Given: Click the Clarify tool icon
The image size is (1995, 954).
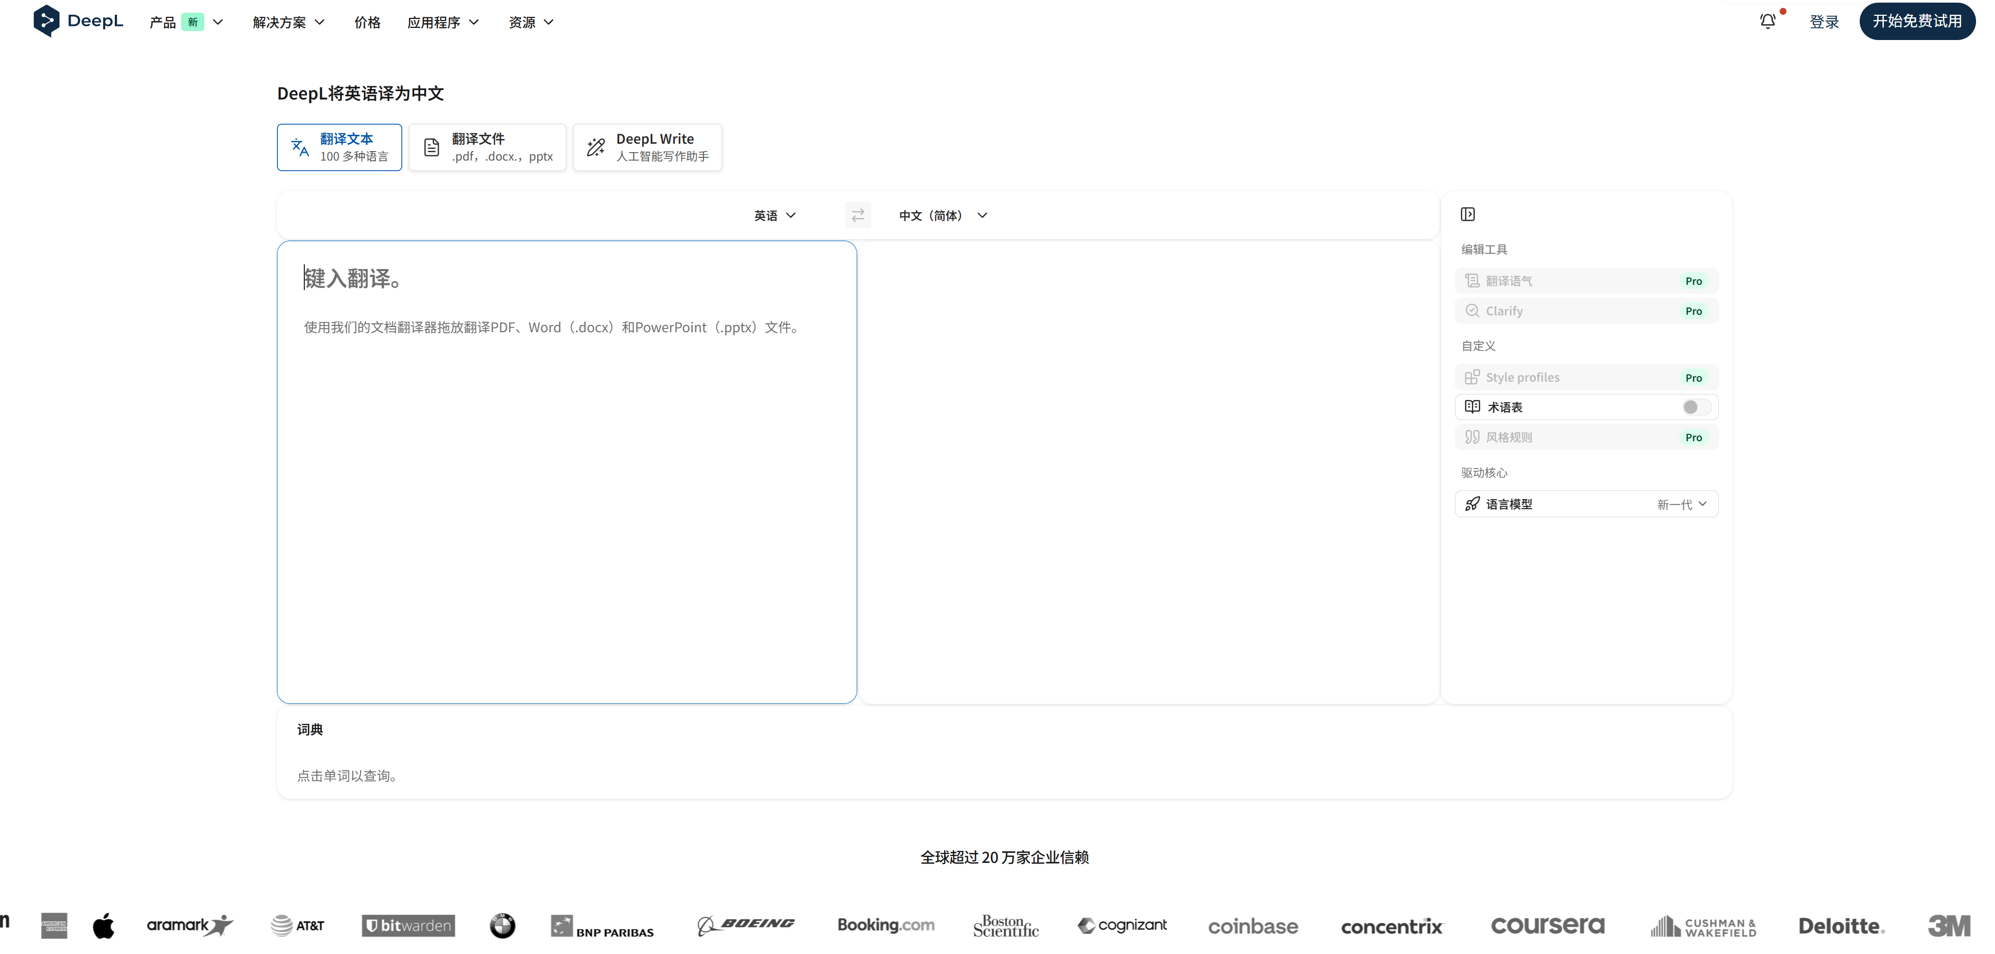Looking at the screenshot, I should [1472, 311].
